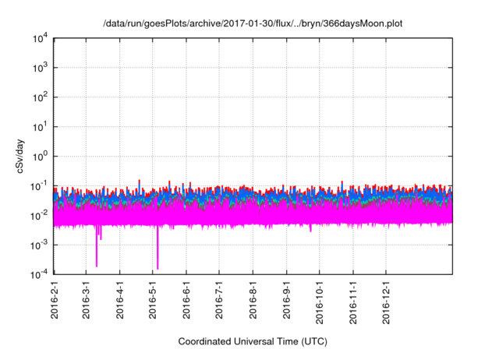Select the 2016-8-1 date tick label
The height and width of the screenshot is (349, 499).
(253, 301)
